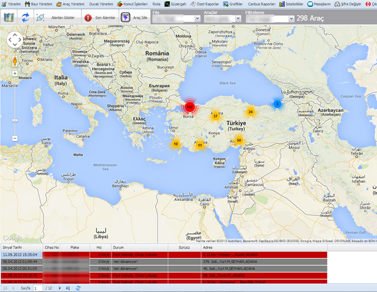Screen dimensions: 377x292
Task: Sort by Adres column header
Action: pos(264,247)
